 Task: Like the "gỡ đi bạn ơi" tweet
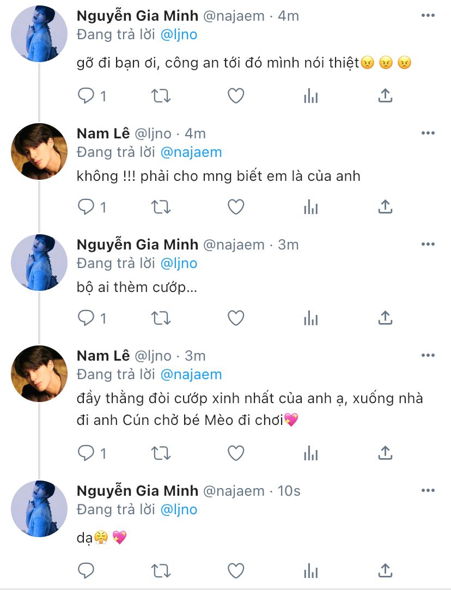235,96
